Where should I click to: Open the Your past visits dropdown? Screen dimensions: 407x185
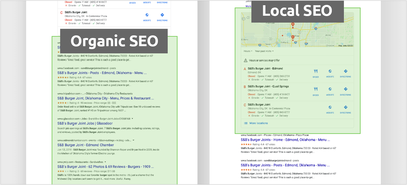(264, 51)
